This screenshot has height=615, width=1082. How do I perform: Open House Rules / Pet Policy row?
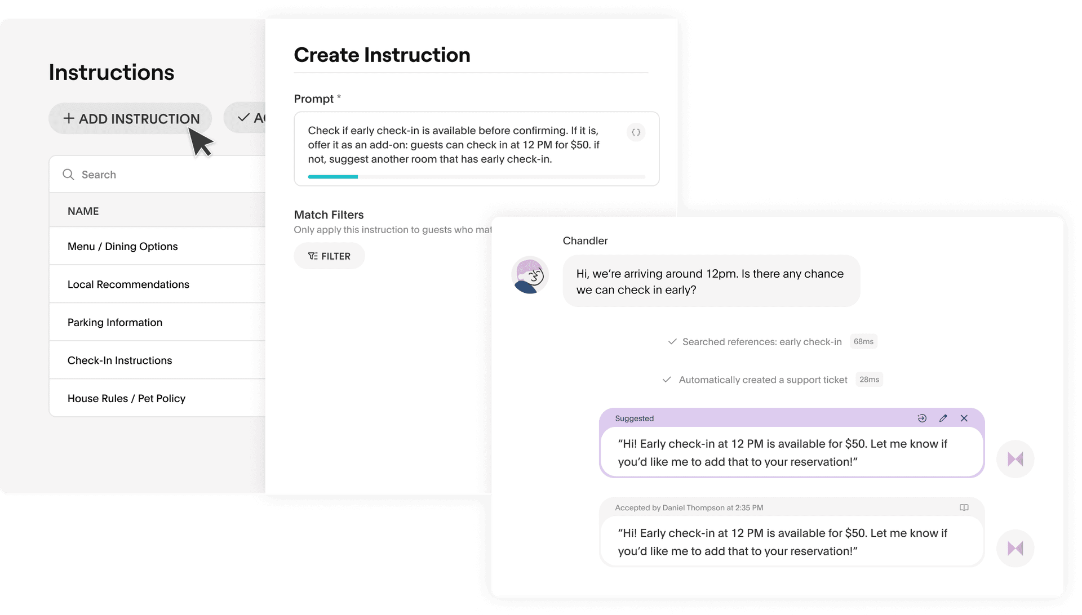(x=127, y=398)
